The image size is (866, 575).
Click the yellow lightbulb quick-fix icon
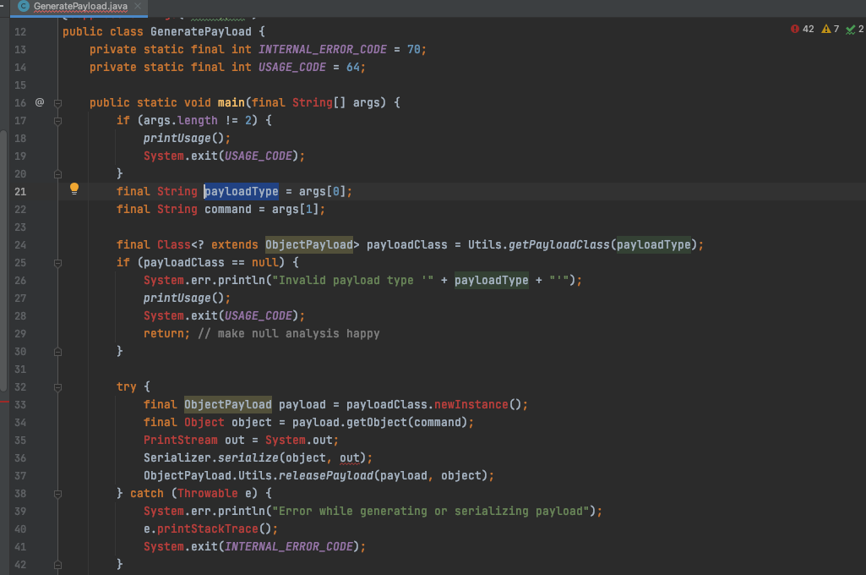(x=74, y=189)
